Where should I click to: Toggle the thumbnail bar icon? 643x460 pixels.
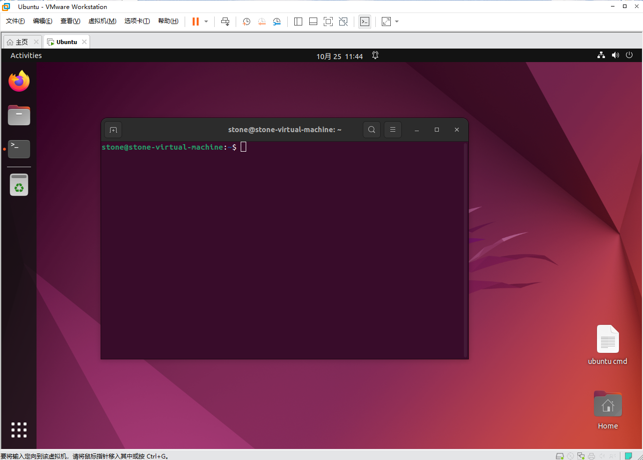(313, 22)
